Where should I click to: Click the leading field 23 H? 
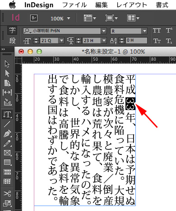[92, 41]
